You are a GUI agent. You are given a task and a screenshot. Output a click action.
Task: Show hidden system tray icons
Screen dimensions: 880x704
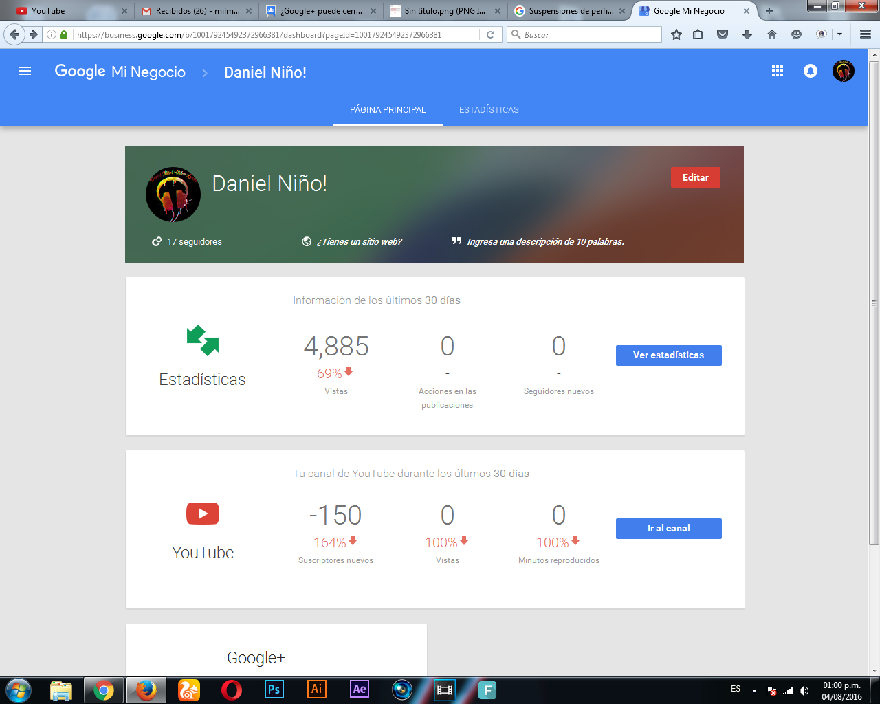click(x=754, y=691)
